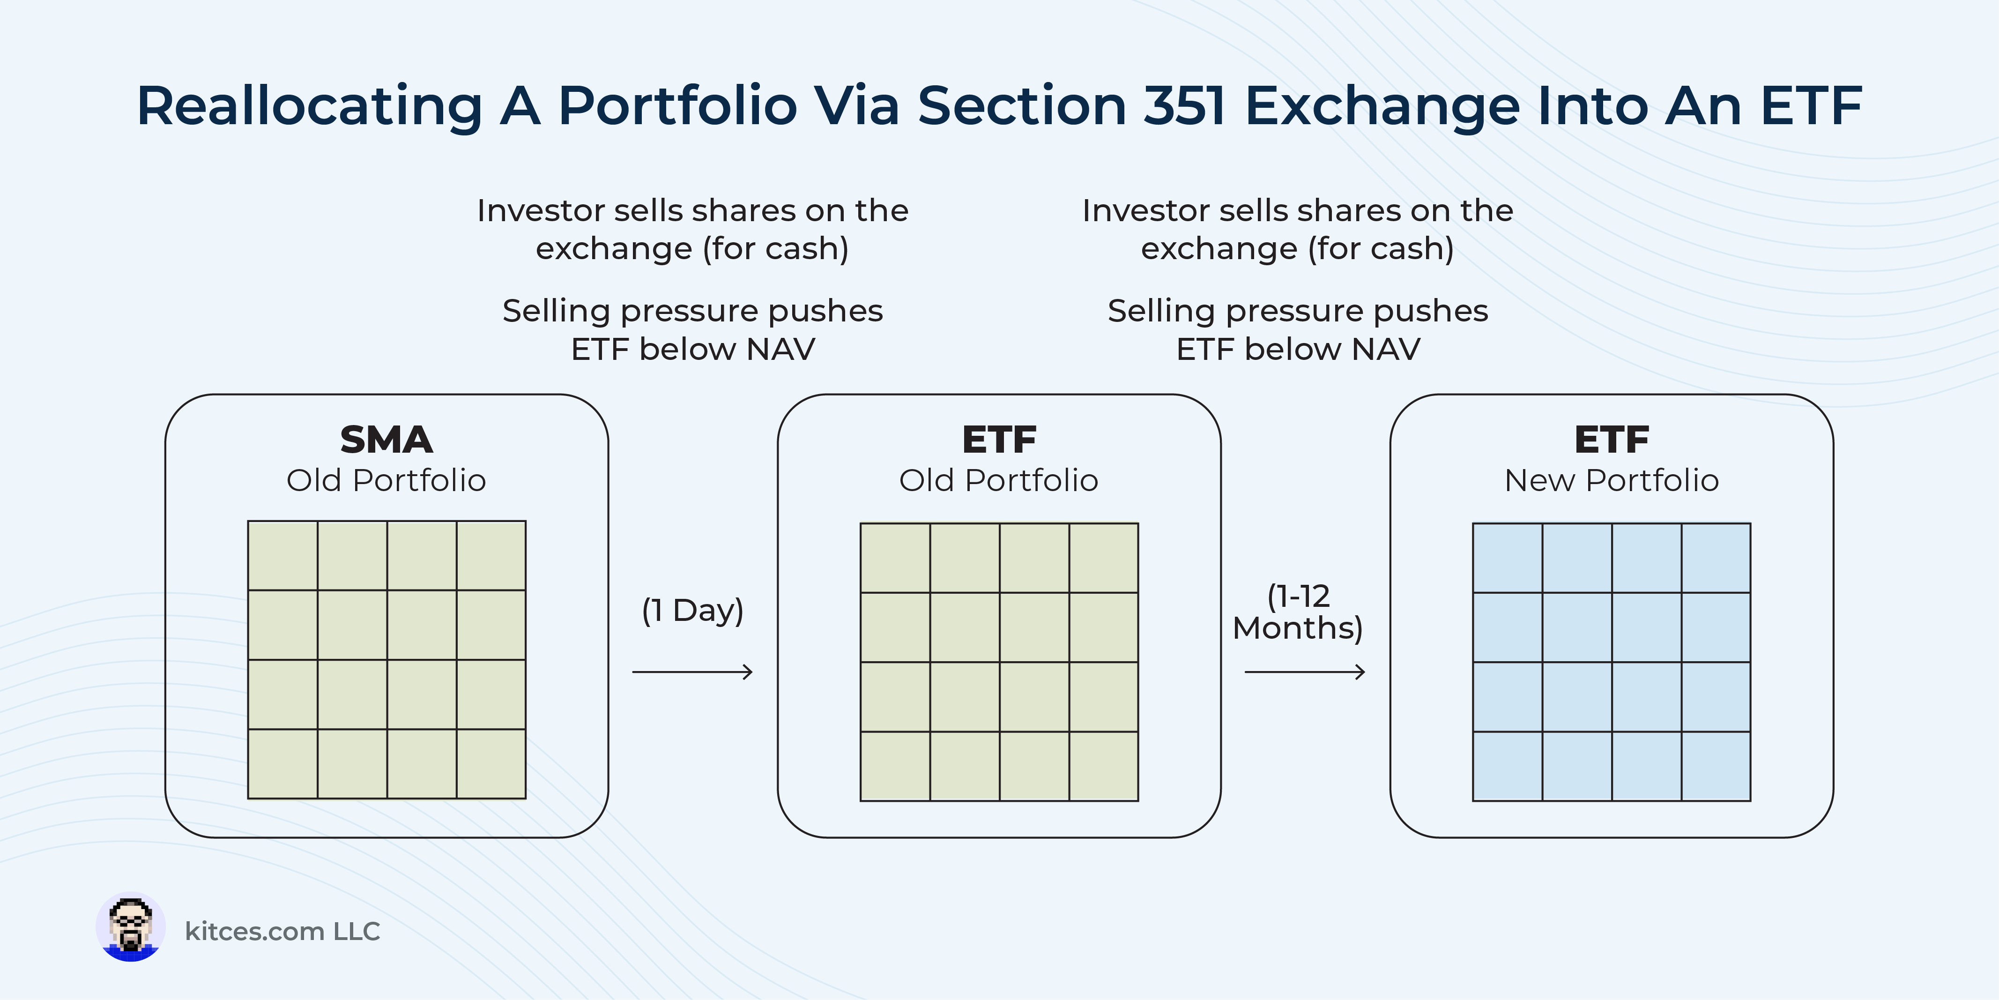Click left "Selling pressure pushes ETF below NAV" text
Screen dimensions: 1999x1000
coord(692,329)
